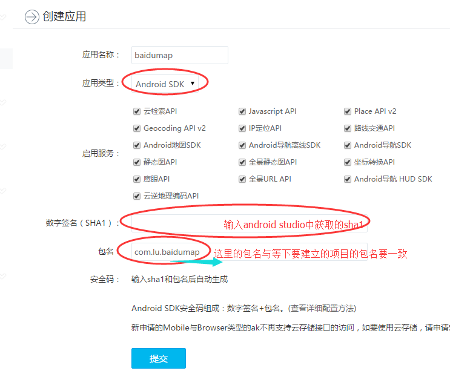The width and height of the screenshot is (450, 388).
Task: Uncheck Android地图SDK service
Action: point(137,145)
